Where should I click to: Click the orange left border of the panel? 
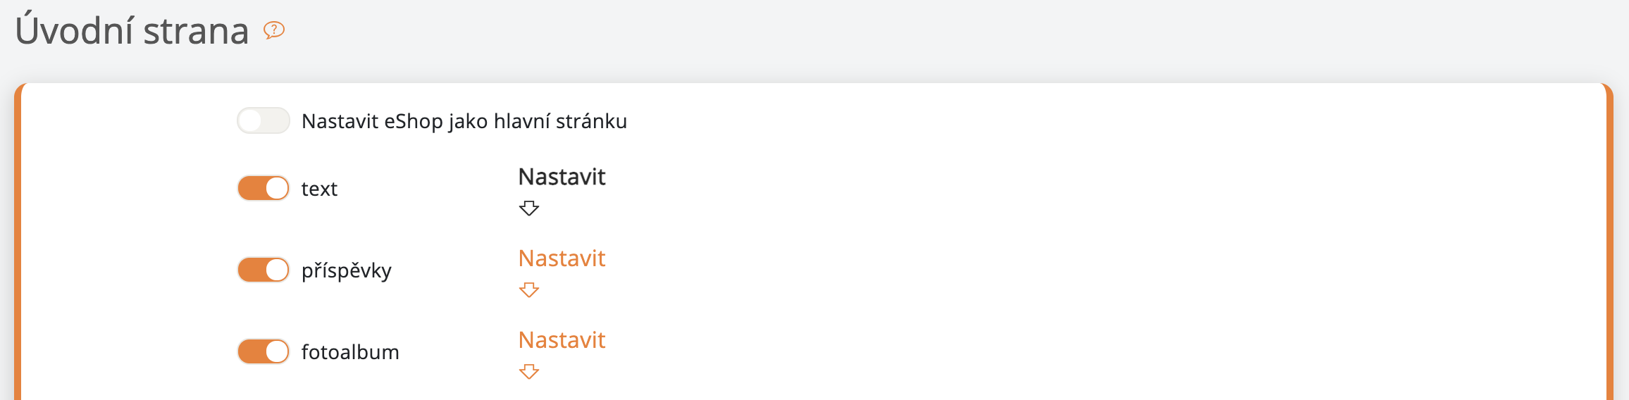[18, 246]
